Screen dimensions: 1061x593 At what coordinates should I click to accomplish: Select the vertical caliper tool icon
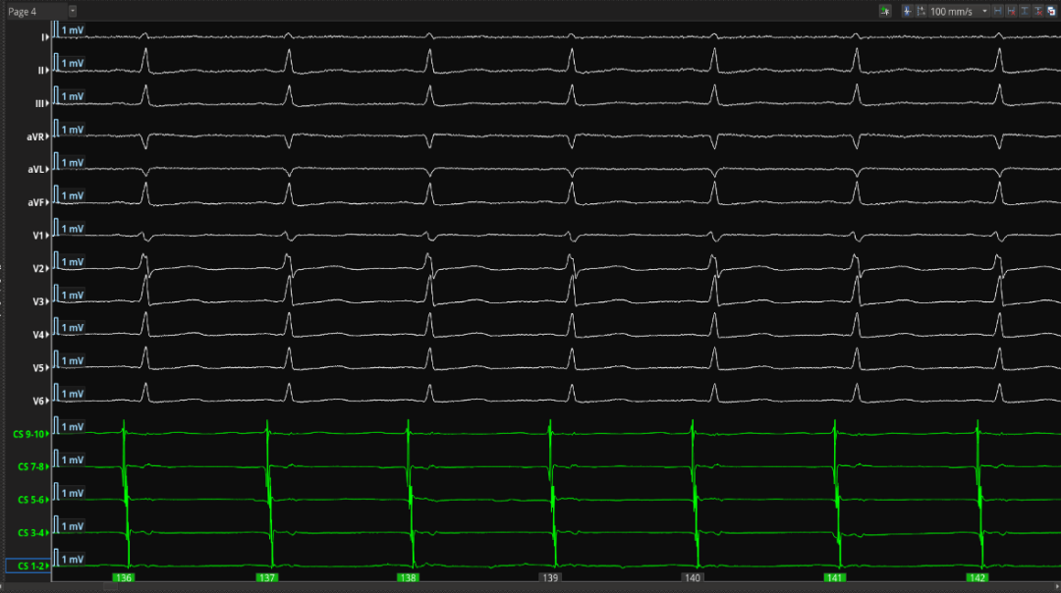1025,11
